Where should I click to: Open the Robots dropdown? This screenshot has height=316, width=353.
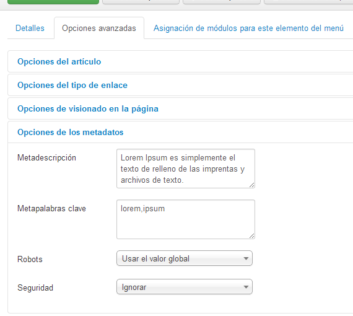185,258
